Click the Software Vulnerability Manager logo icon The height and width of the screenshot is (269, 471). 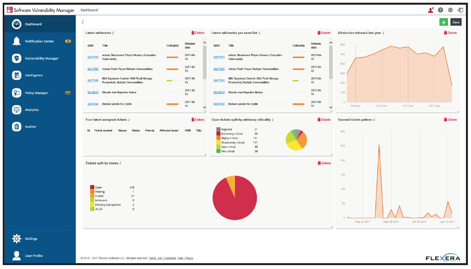[x=10, y=10]
